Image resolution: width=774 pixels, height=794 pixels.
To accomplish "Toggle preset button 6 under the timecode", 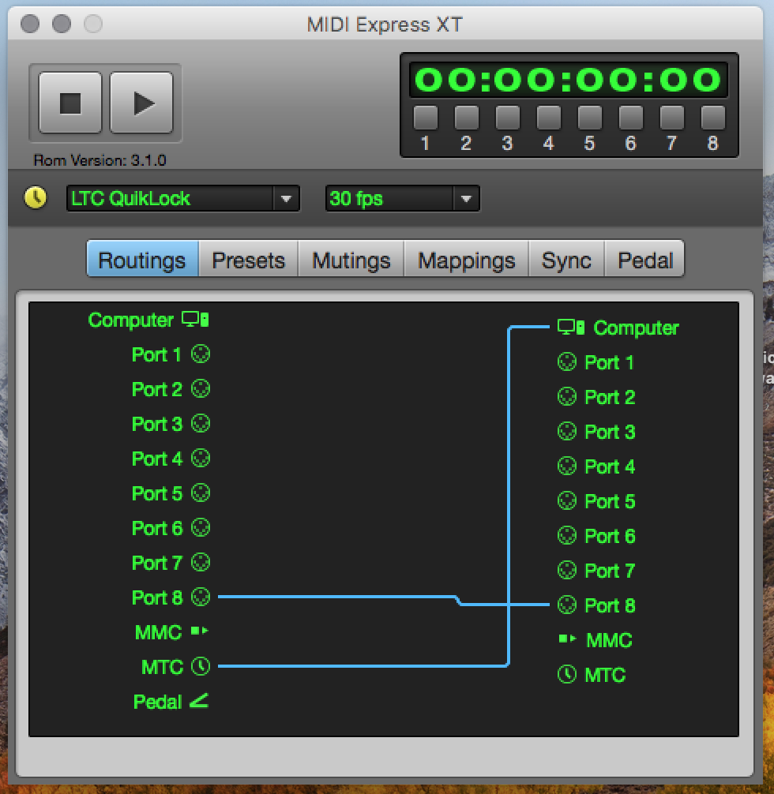I will [631, 118].
